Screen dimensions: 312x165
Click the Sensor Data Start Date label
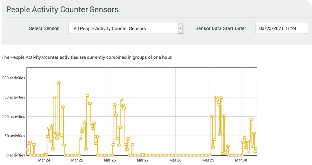click(x=221, y=28)
